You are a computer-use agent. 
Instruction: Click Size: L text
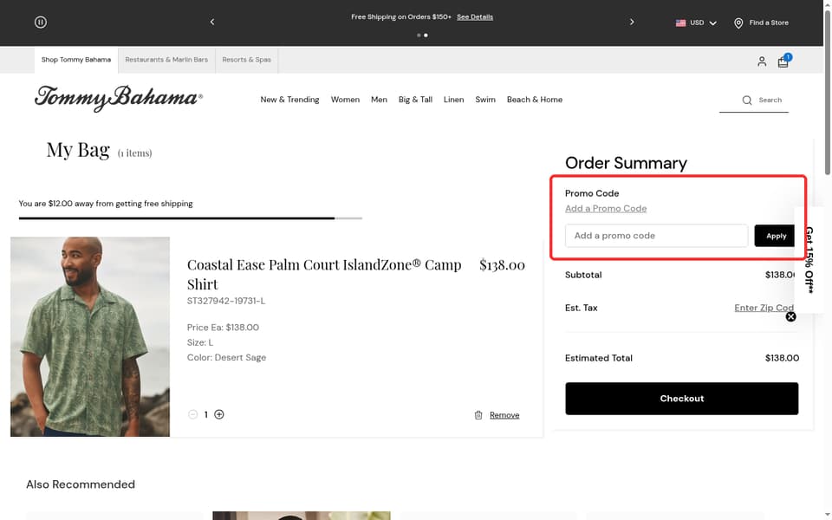(x=200, y=343)
